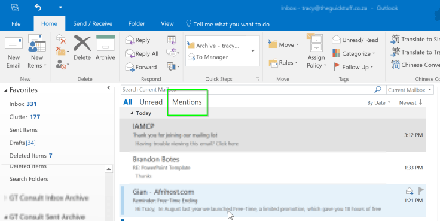440x221 pixels.
Task: Collapse the Favorites section
Action: click(x=6, y=90)
